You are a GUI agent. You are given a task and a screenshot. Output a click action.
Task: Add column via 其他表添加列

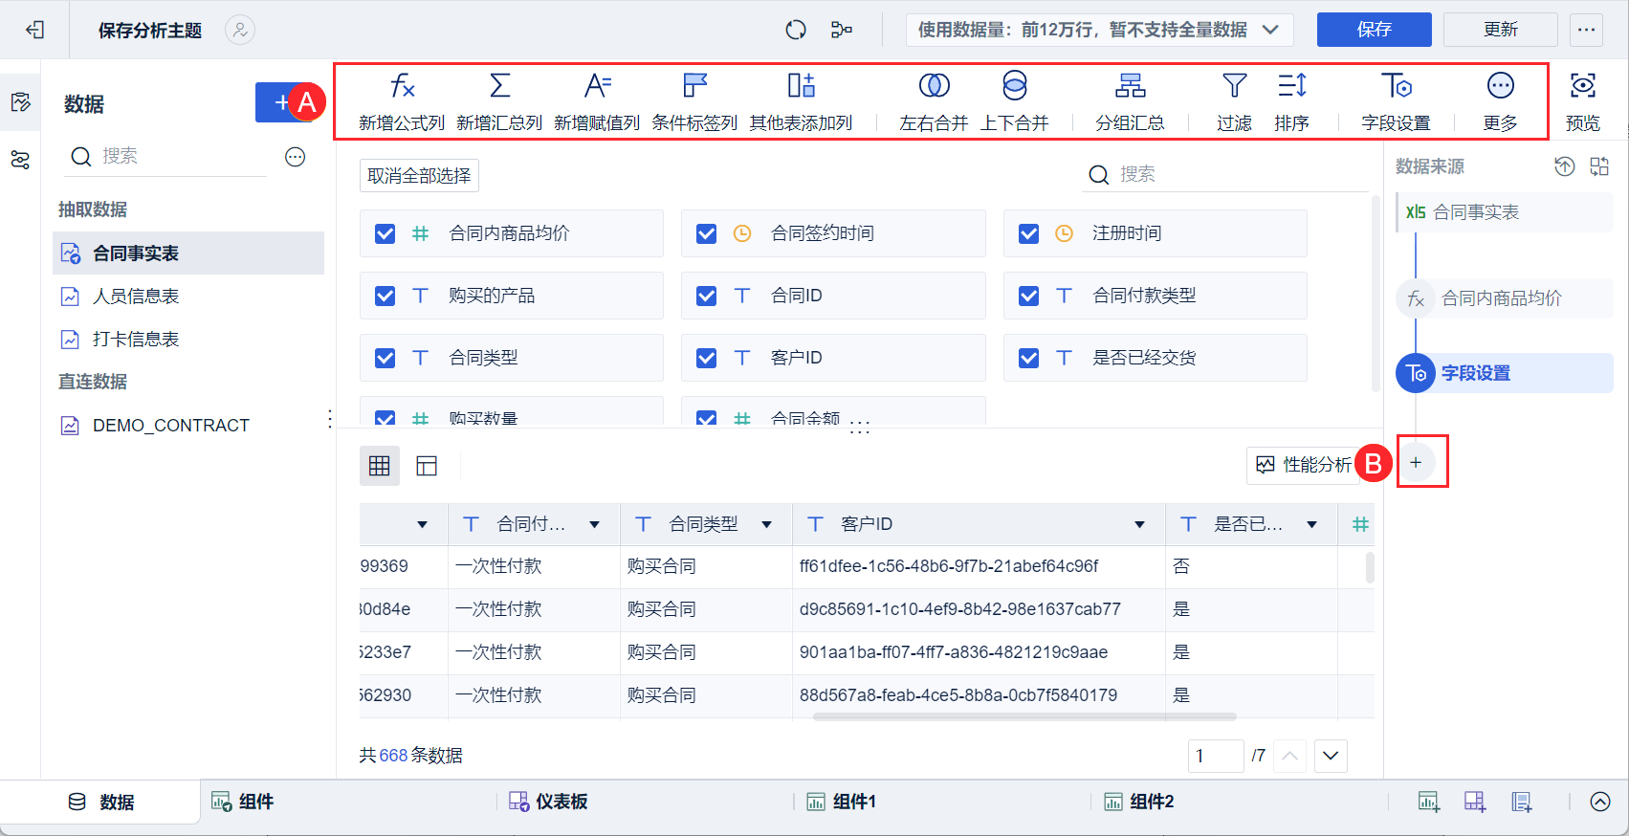click(x=801, y=101)
